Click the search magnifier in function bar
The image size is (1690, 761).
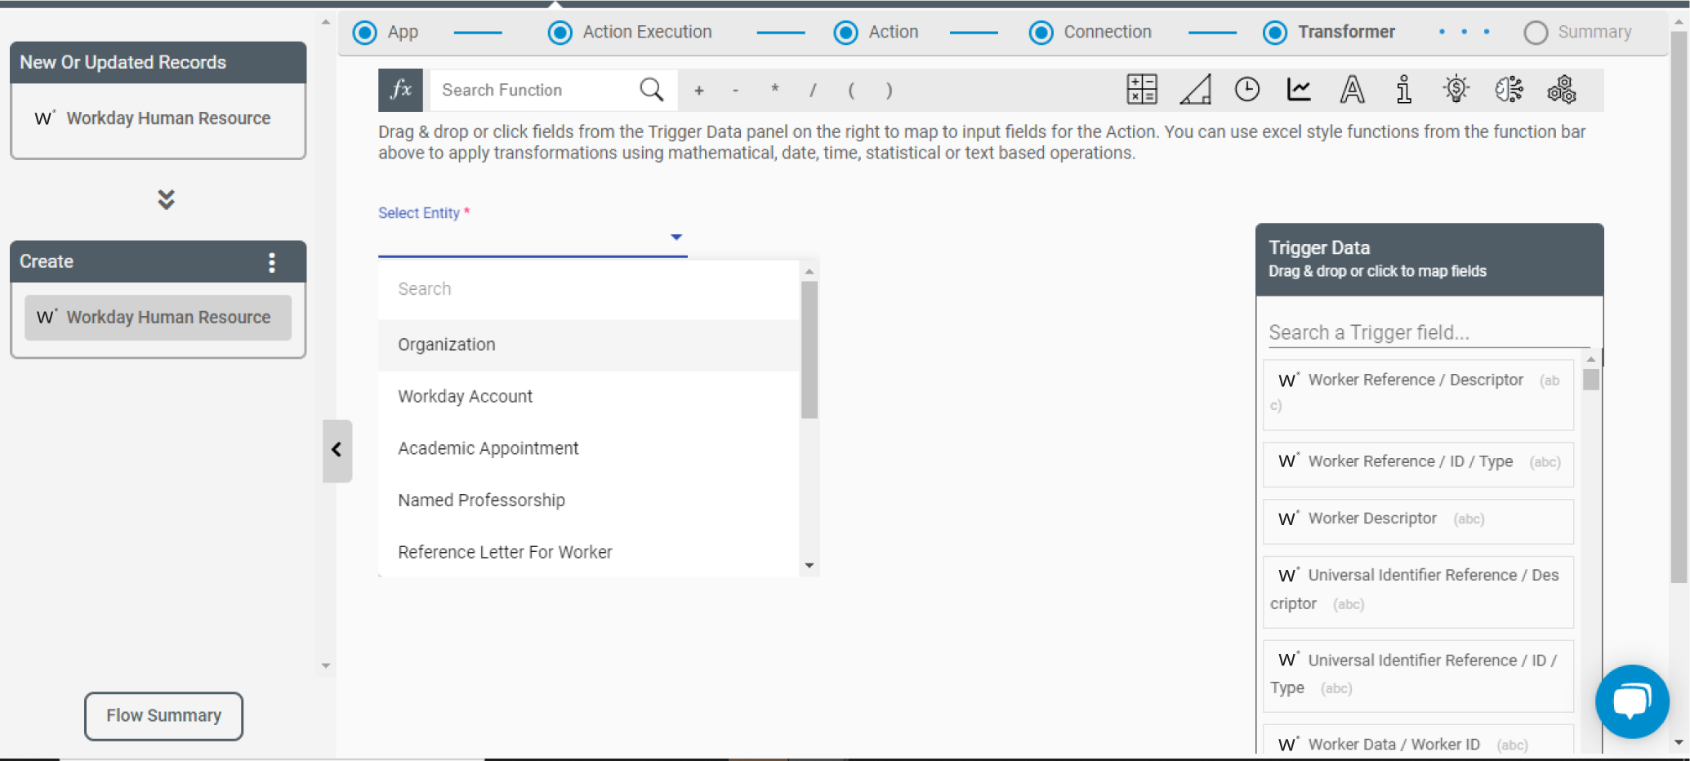651,90
